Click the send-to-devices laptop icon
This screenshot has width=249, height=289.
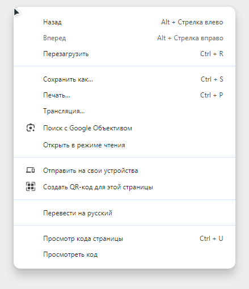31,171
